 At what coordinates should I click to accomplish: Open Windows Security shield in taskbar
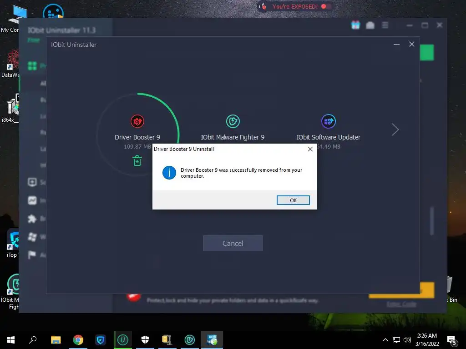[145, 340]
